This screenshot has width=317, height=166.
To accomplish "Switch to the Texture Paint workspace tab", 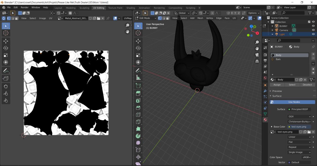I will click(x=115, y=8).
